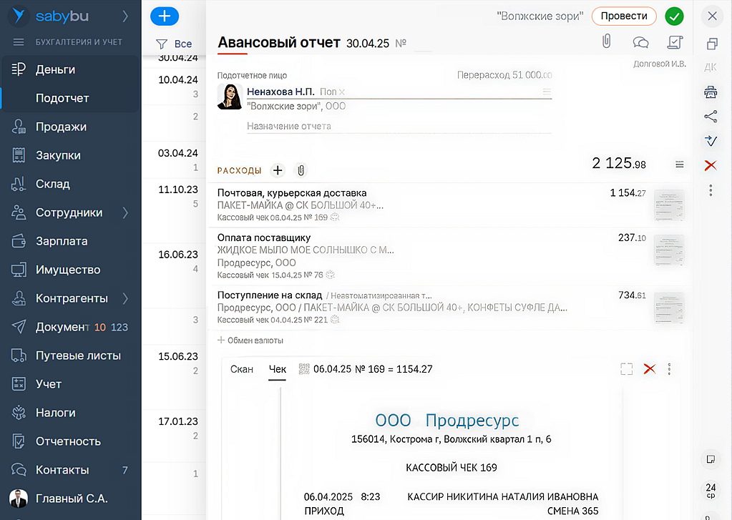The height and width of the screenshot is (520, 732).
Task: Open Зарплата in the sidebar menu
Action: [x=62, y=241]
